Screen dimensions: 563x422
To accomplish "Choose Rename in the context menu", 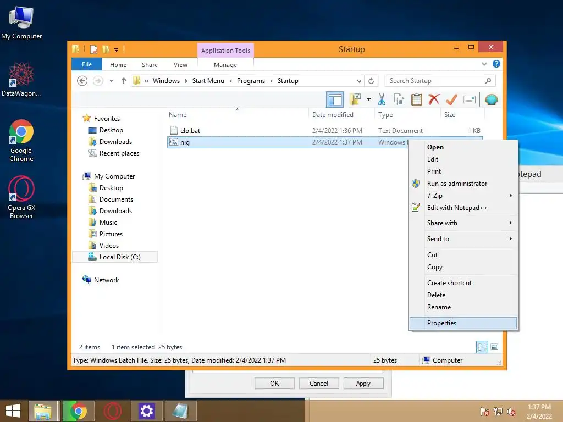I will (x=463, y=307).
